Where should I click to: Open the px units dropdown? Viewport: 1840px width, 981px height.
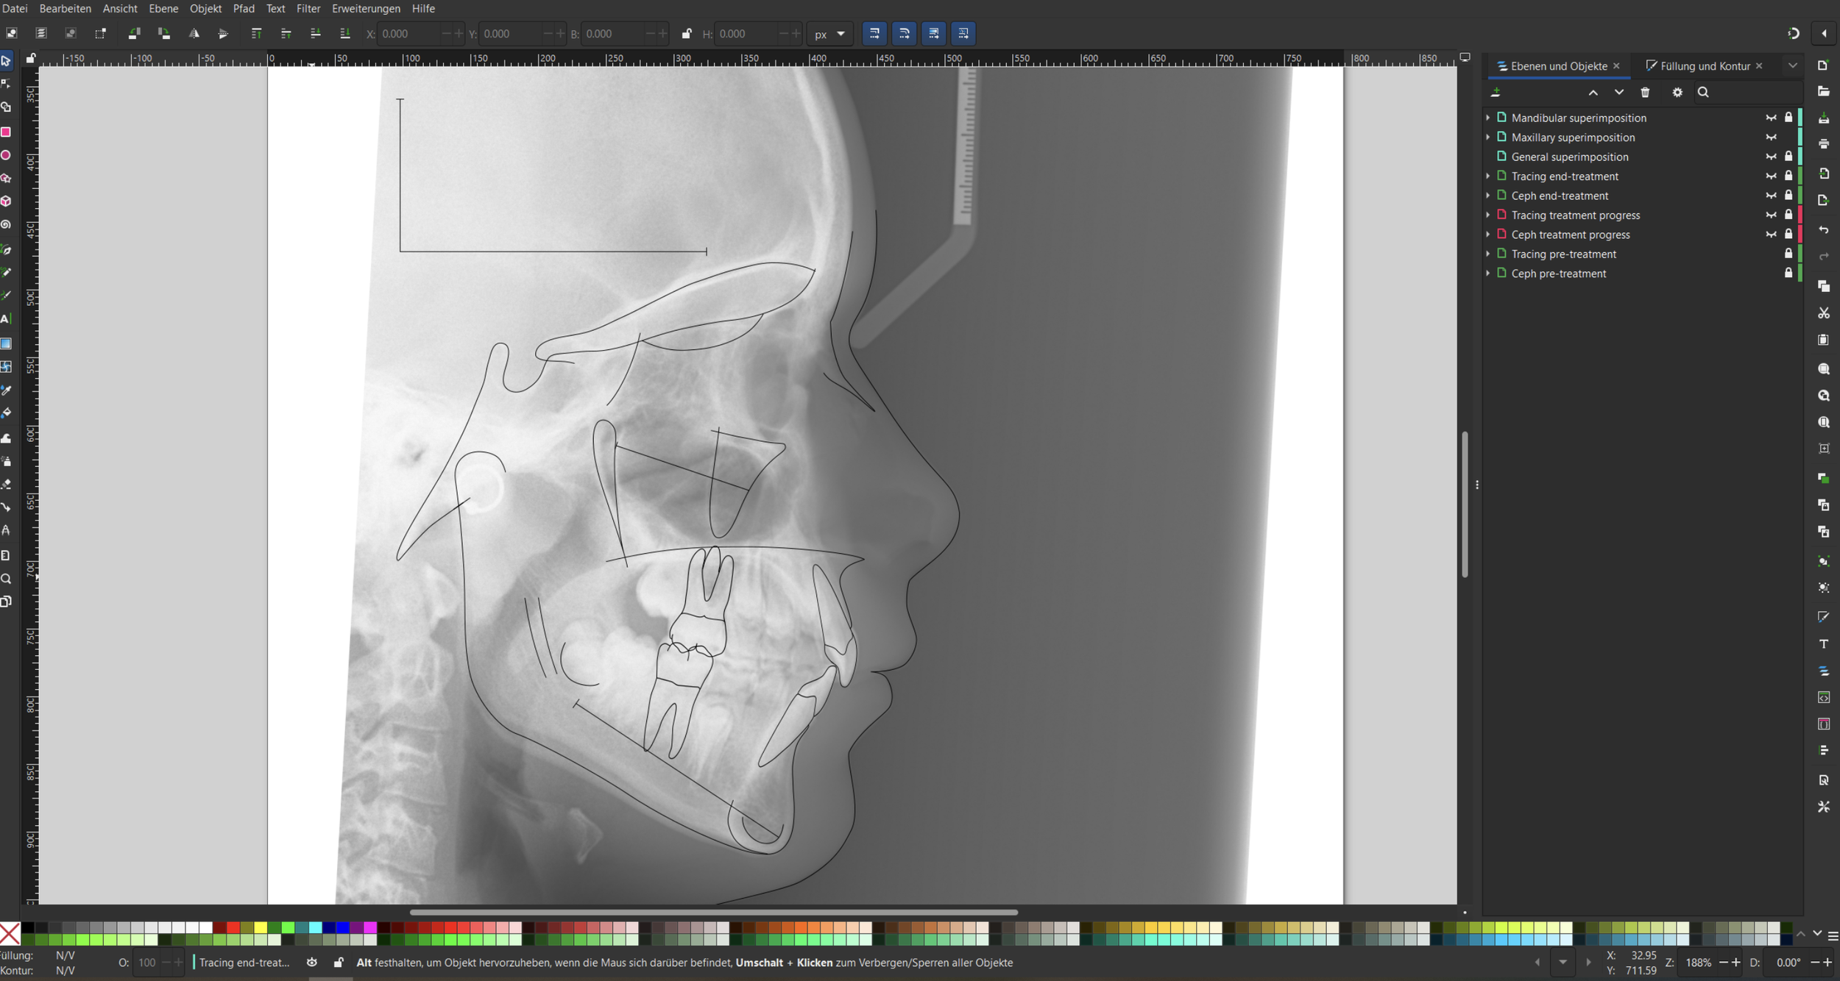click(x=829, y=34)
